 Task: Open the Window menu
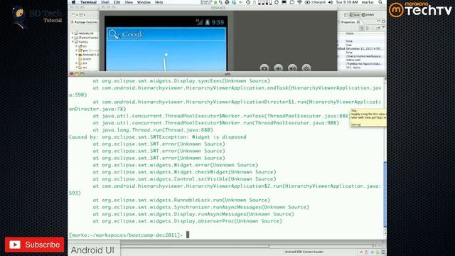[144, 2]
